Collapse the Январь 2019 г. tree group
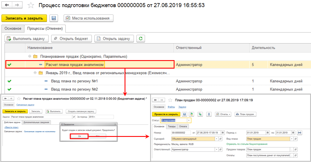Image resolution: width=311 pixels, height=162 pixels. (35, 73)
